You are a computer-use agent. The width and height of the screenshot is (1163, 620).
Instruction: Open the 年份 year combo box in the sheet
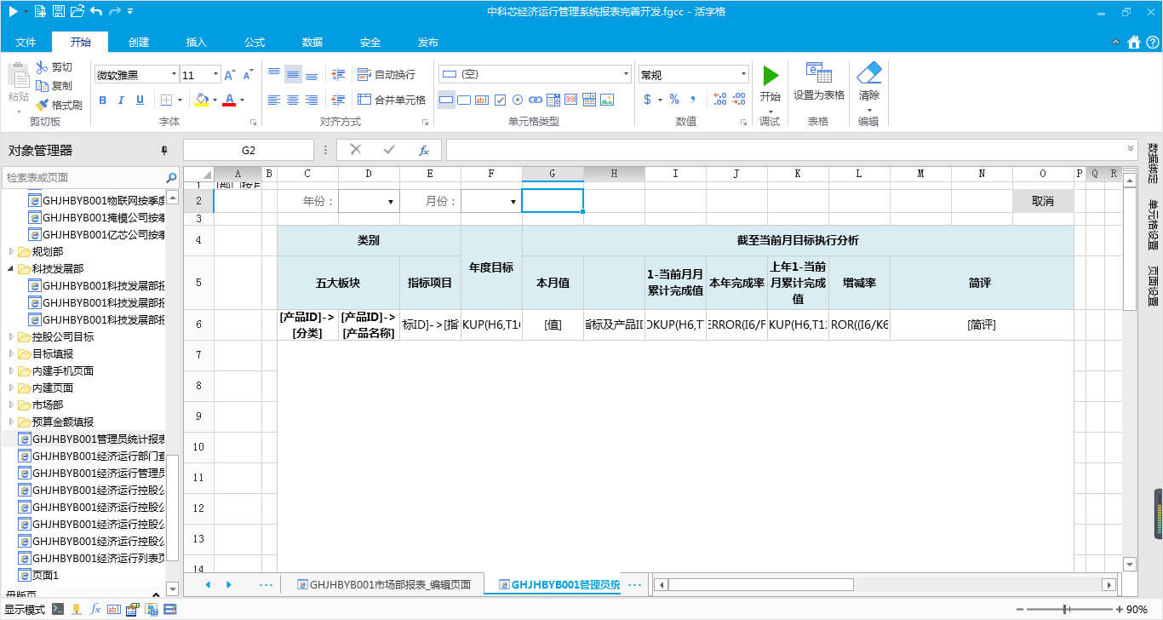pyautogui.click(x=369, y=202)
